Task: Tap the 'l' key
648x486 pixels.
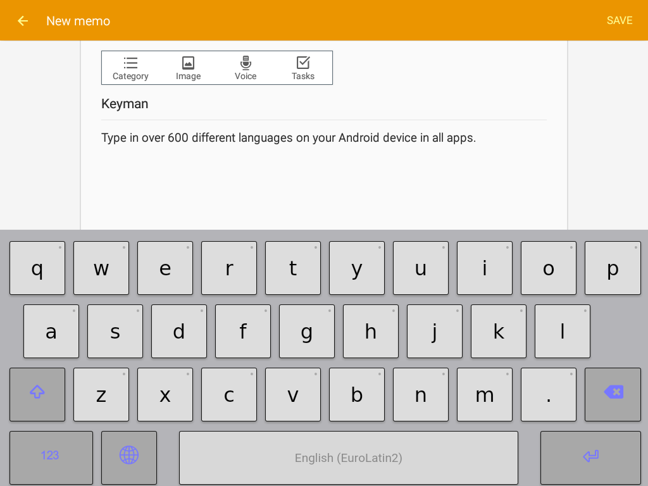Action: (x=563, y=331)
